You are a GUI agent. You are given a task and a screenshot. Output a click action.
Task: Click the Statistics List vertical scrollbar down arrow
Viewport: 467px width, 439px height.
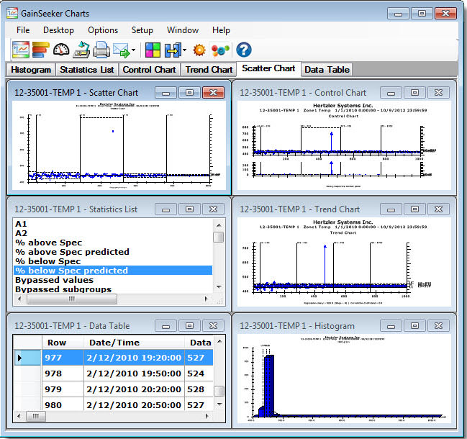[219, 287]
